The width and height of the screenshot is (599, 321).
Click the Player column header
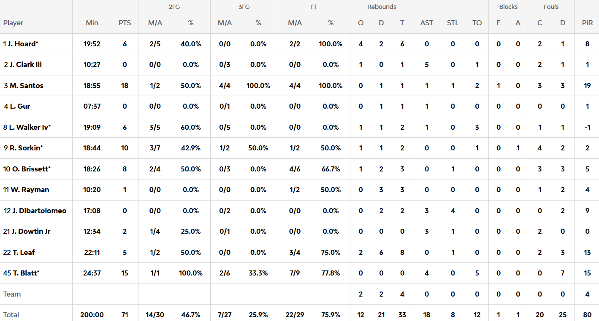pyautogui.click(x=13, y=23)
